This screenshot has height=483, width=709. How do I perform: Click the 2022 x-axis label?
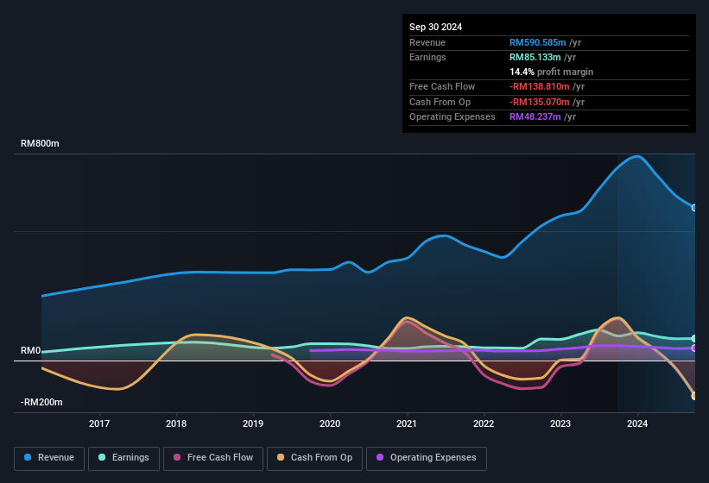[484, 423]
